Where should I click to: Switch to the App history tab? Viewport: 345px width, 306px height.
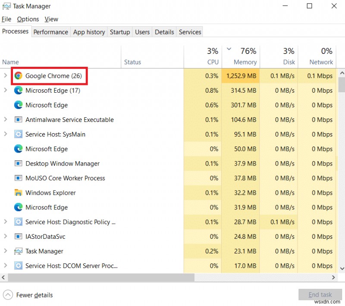point(89,32)
